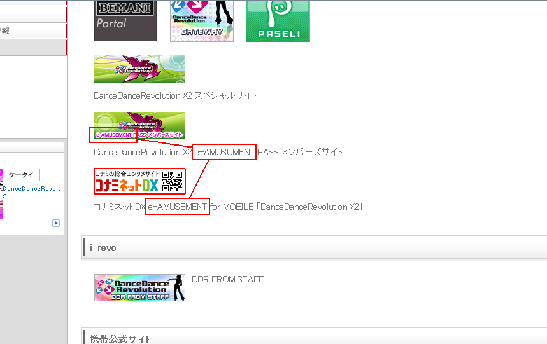This screenshot has width=547, height=344.
Task: Select the sidebar menu item ending in 報
Action: click(33, 31)
